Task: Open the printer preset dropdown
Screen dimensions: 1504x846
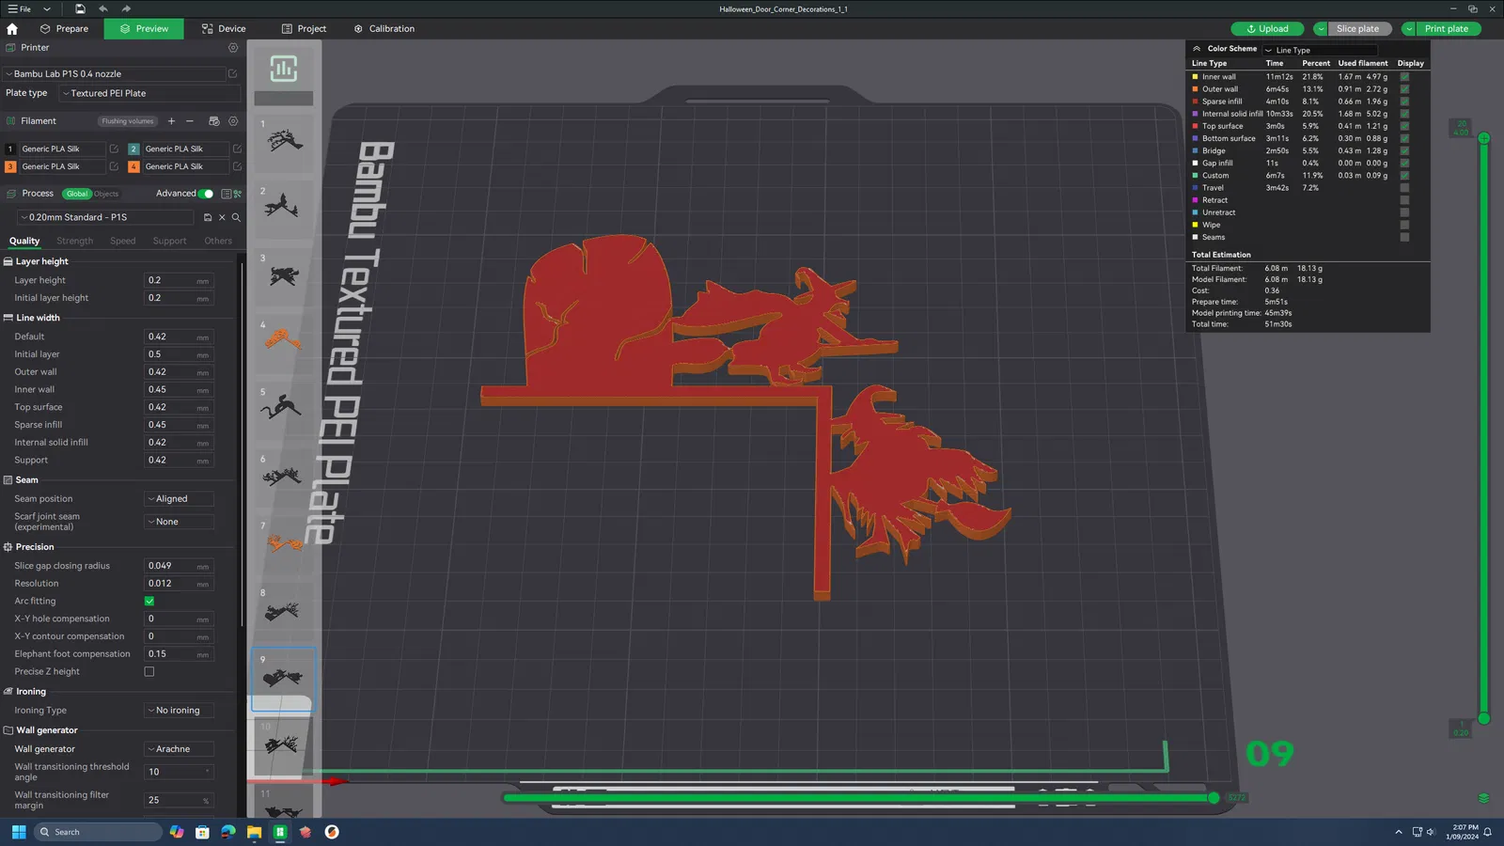Action: (114, 73)
